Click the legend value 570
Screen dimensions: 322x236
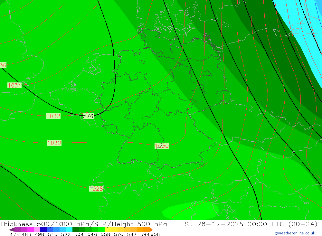[x=118, y=234]
